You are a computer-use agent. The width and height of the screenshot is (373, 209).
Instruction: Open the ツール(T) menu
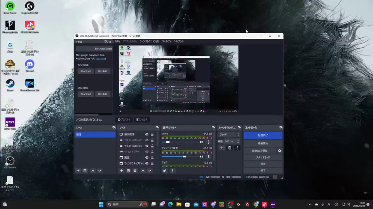(x=166, y=41)
